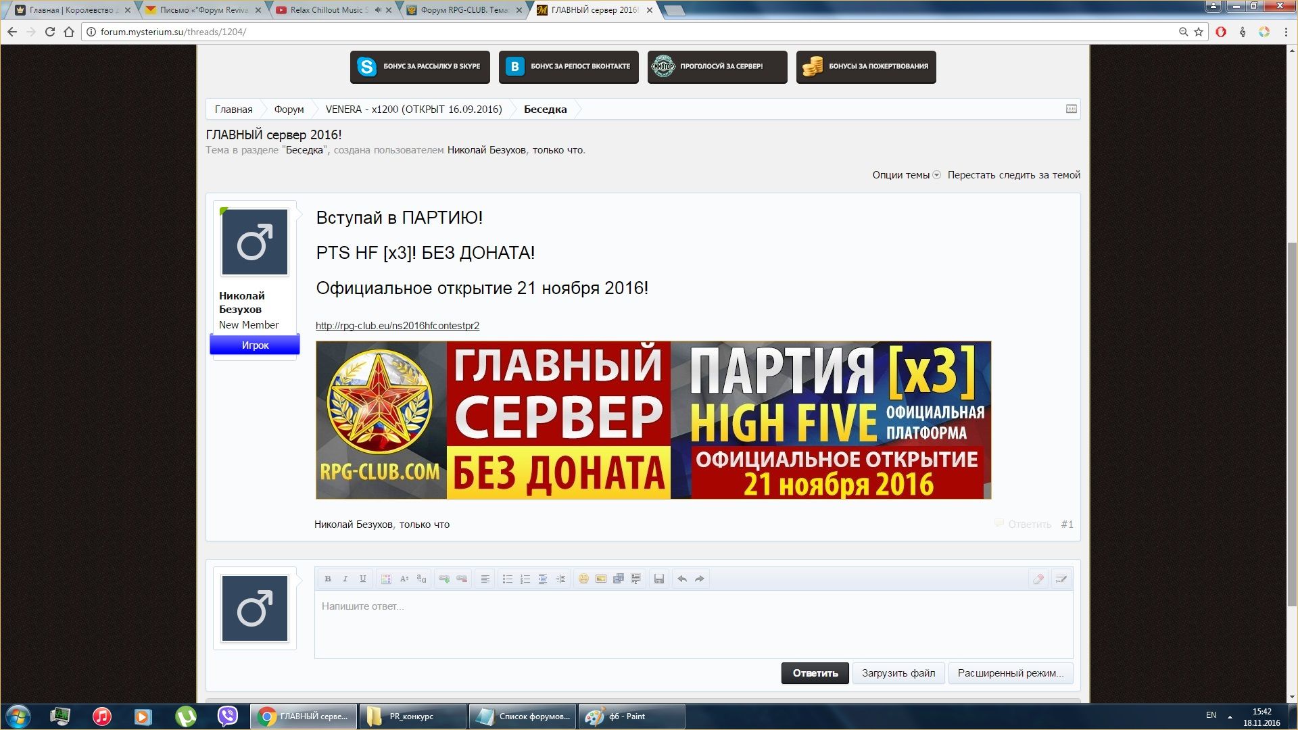The height and width of the screenshot is (730, 1298).
Task: Insert an unordered bullet list
Action: coord(508,579)
